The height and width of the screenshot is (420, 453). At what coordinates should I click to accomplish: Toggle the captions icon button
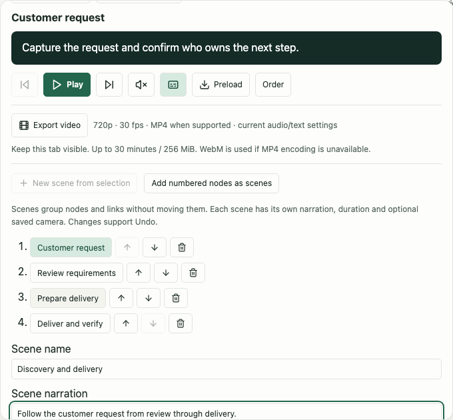click(x=173, y=85)
